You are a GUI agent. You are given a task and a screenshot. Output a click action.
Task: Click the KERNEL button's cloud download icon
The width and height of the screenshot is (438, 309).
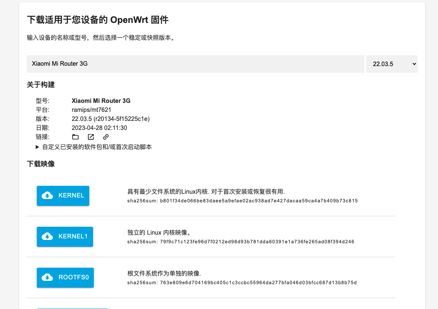[47, 196]
